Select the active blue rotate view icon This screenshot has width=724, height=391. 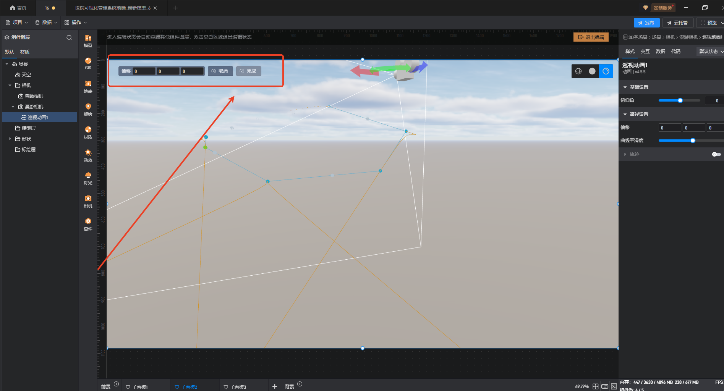[x=606, y=71]
